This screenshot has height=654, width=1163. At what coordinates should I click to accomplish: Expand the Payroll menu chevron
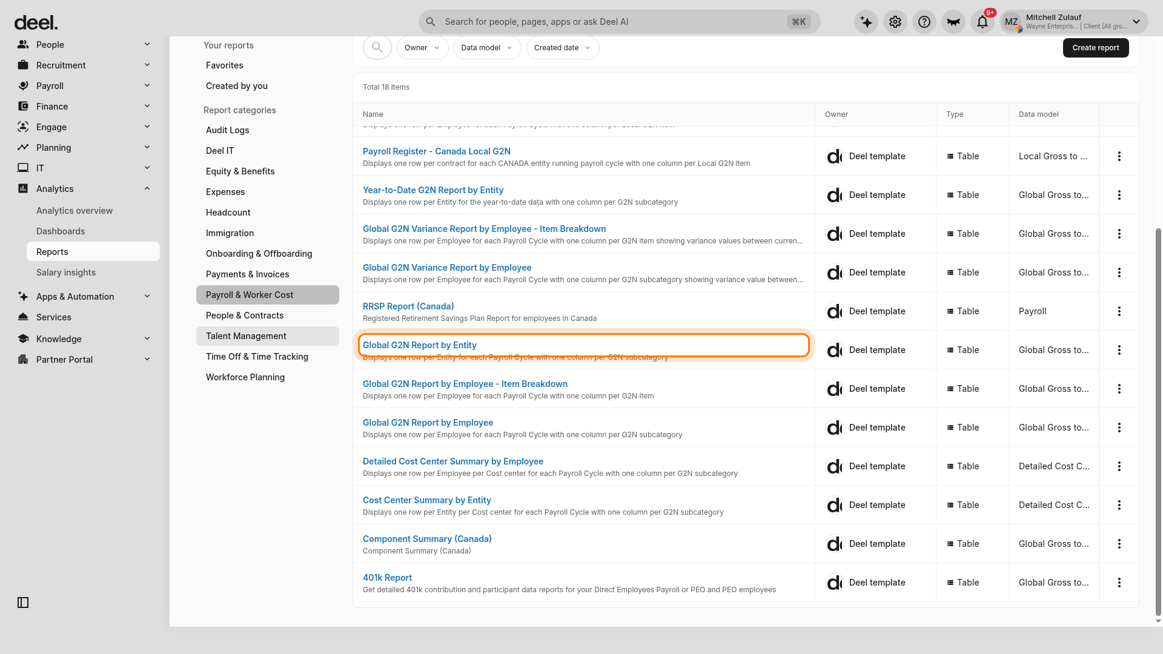[x=147, y=85]
